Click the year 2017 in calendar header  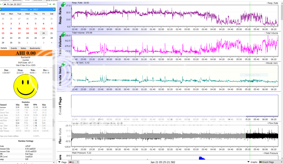click(35, 9)
